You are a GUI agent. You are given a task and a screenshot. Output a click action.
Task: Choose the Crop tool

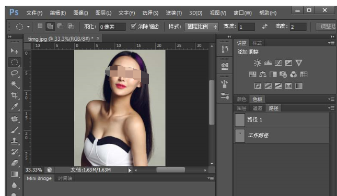(x=15, y=95)
